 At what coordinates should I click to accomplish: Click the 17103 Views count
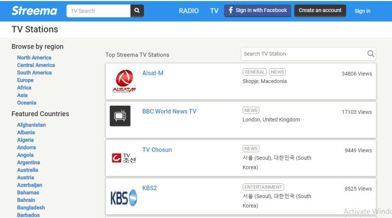point(357,112)
